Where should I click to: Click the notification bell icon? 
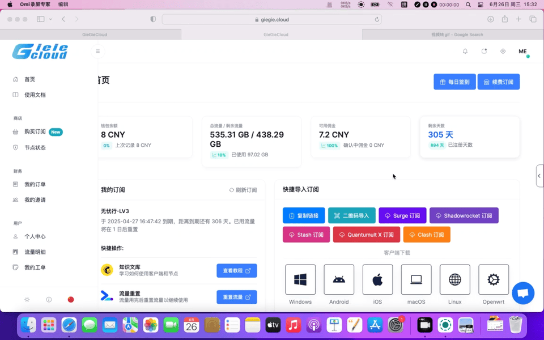point(465,52)
